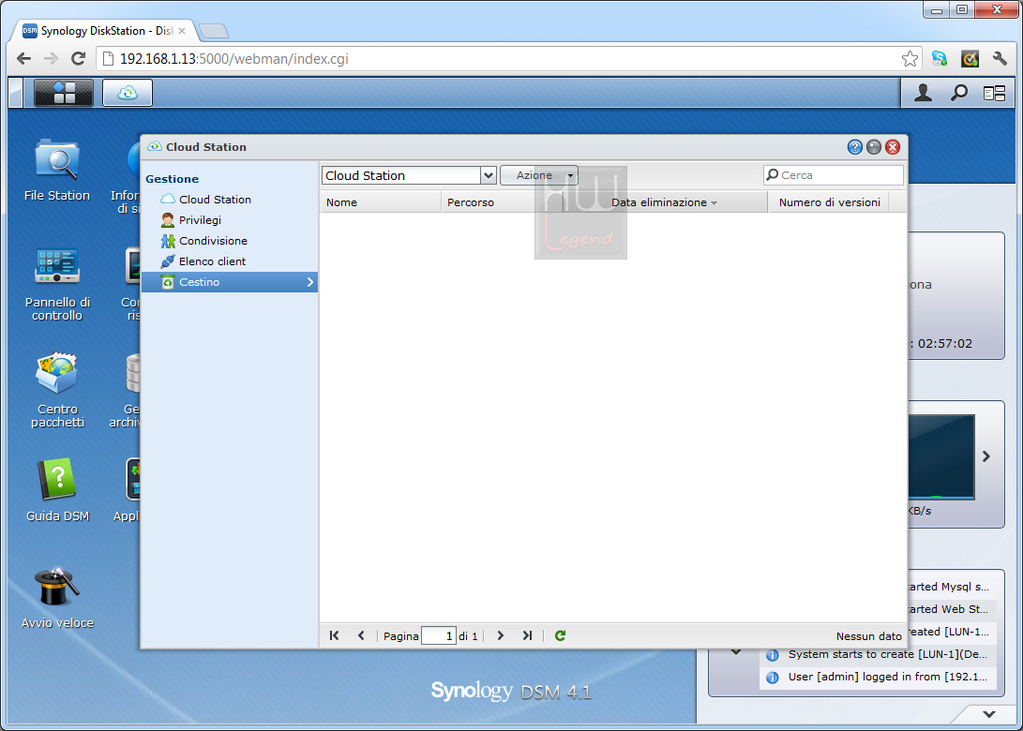Click the Pagina number input
The height and width of the screenshot is (731, 1023).
click(x=439, y=635)
